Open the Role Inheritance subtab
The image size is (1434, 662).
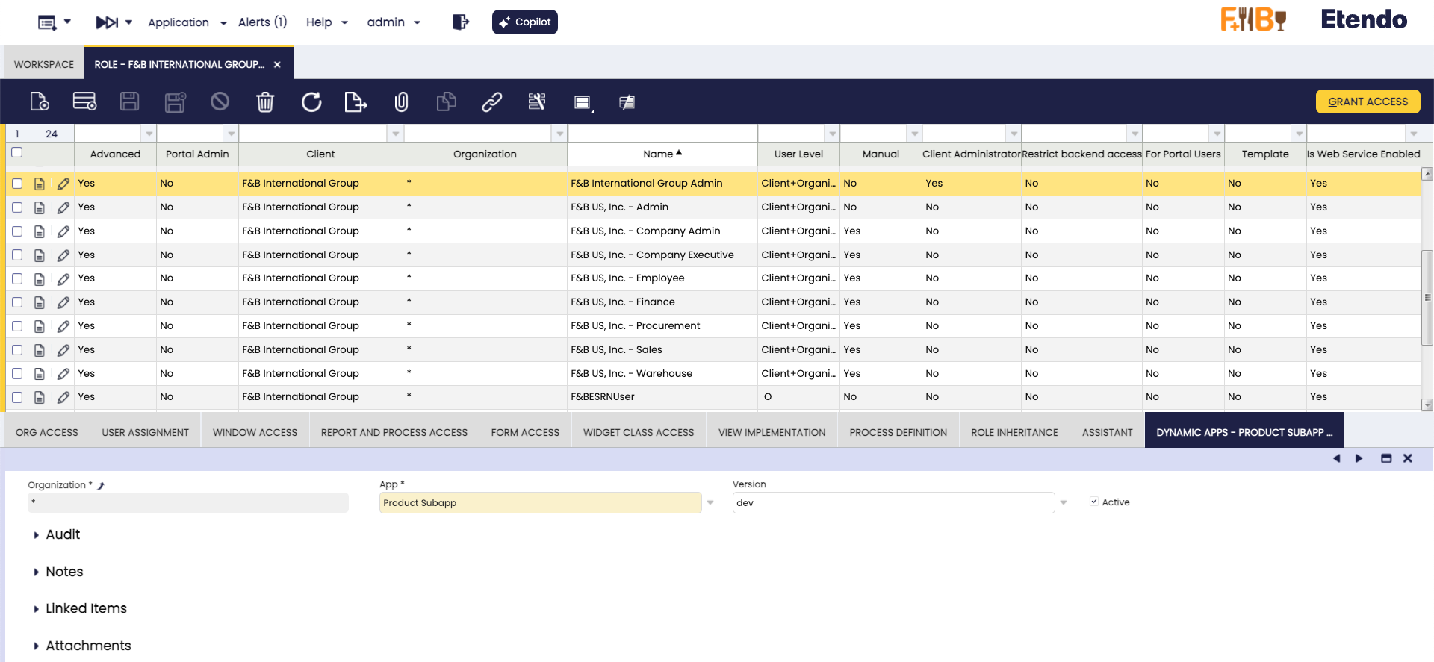(1014, 432)
